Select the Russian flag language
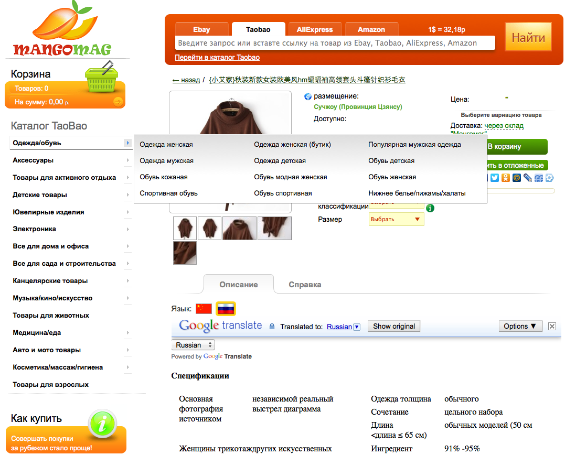The image size is (565, 455). click(226, 309)
